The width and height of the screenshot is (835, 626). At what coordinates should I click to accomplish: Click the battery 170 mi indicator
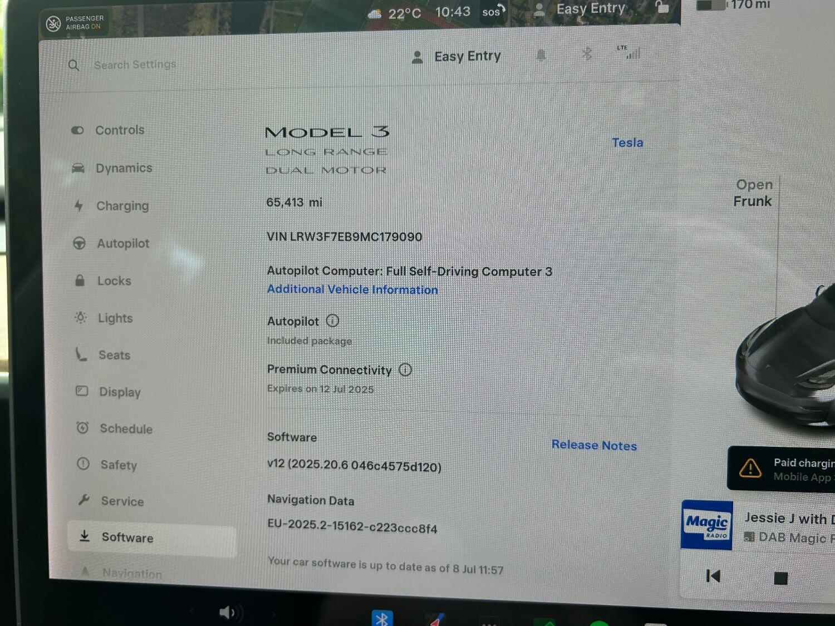click(x=734, y=5)
